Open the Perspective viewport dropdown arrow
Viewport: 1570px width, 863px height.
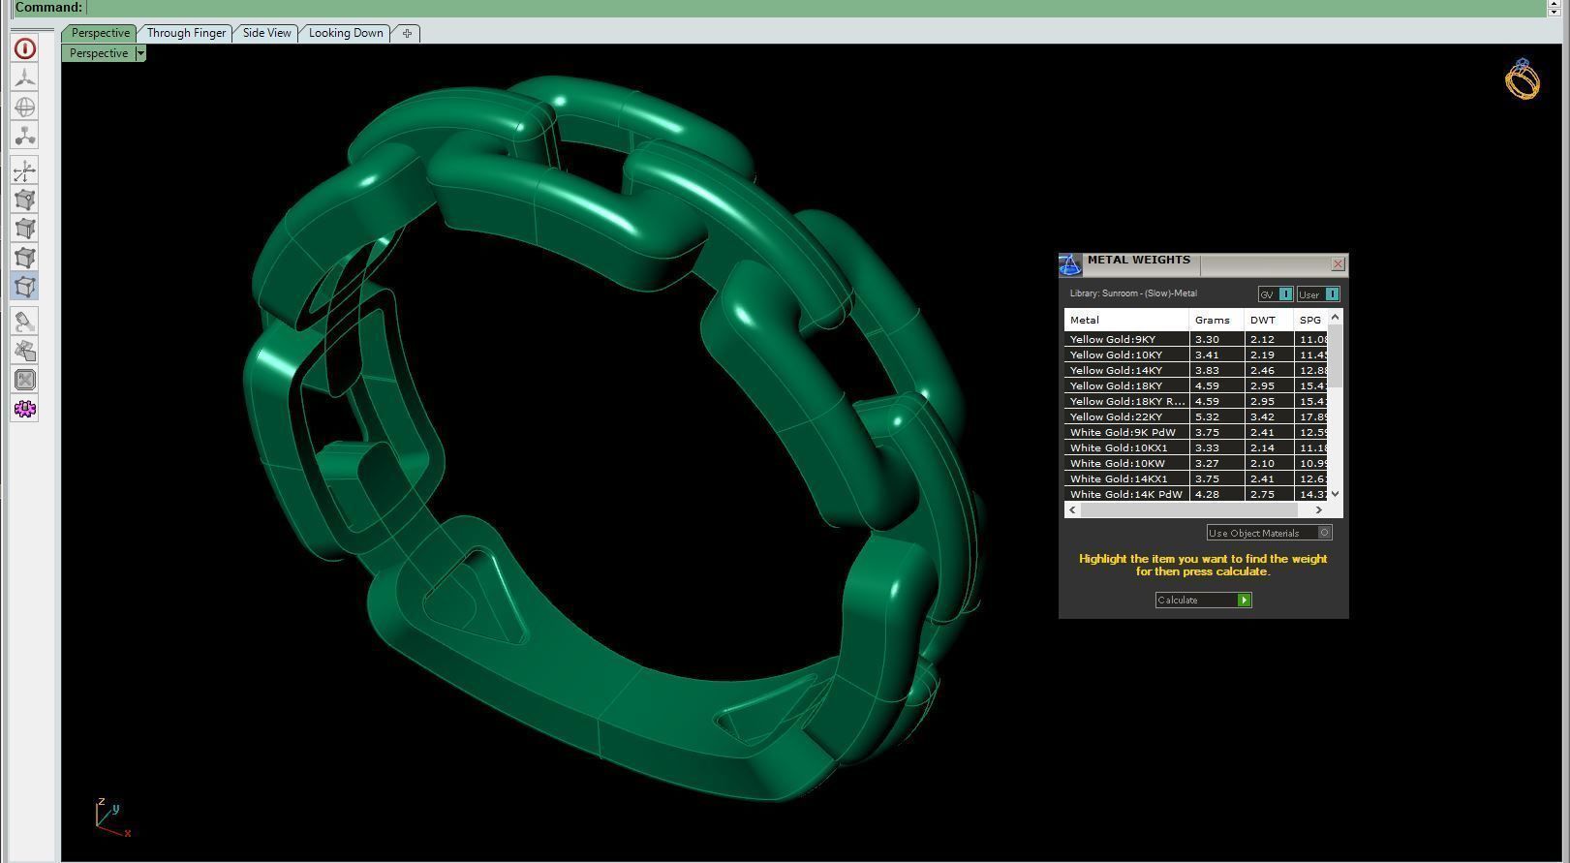pos(140,53)
